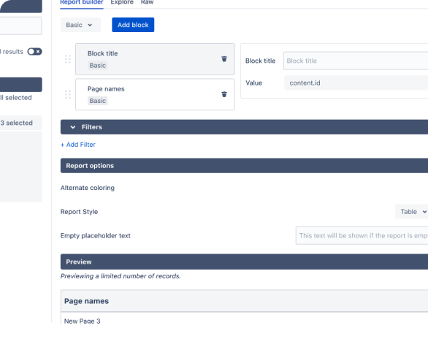This screenshot has width=428, height=339.
Task: Click the Report options section header
Action: pyautogui.click(x=244, y=166)
